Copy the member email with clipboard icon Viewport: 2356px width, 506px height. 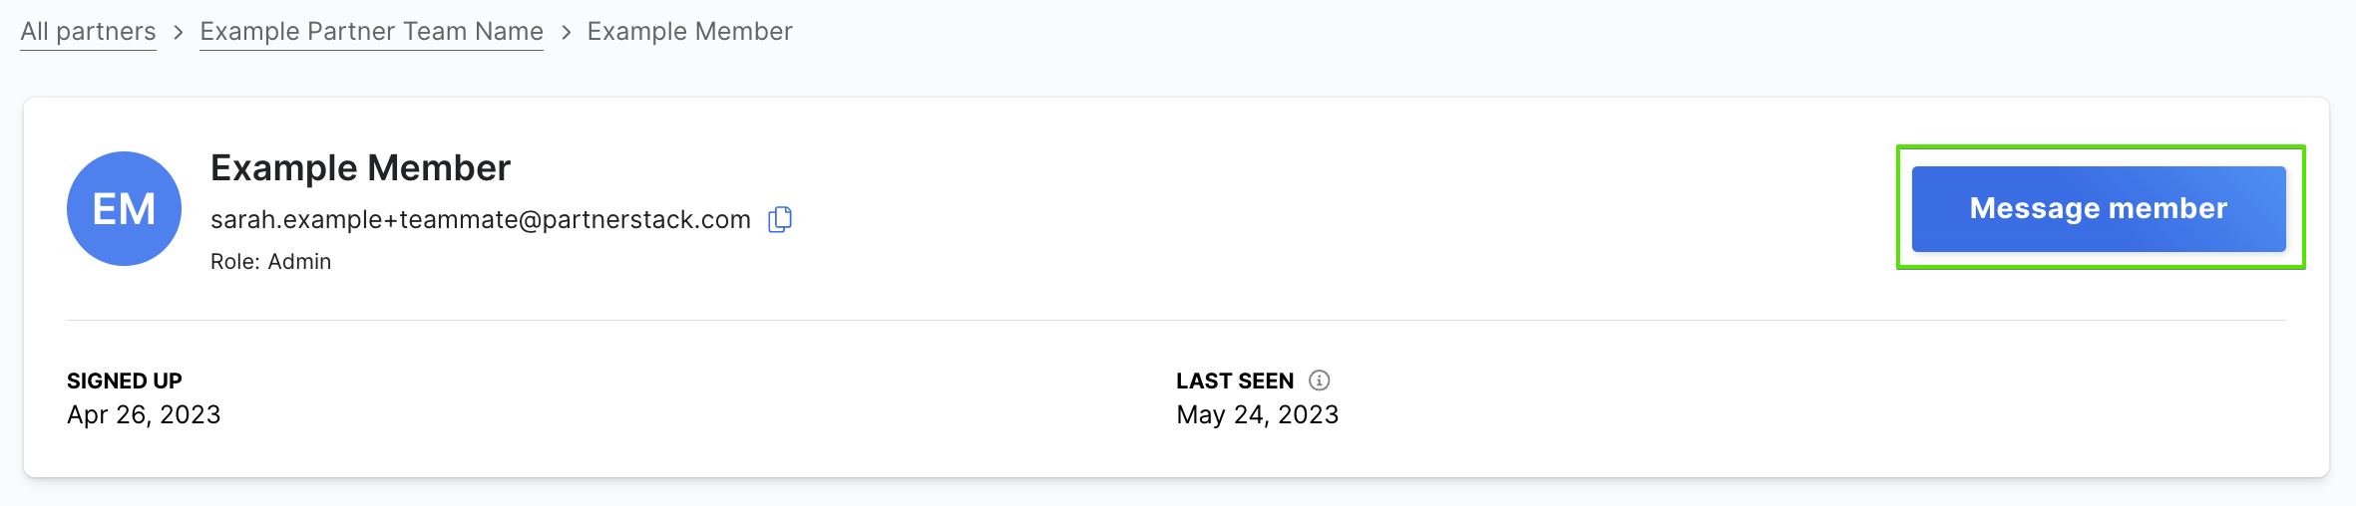tap(780, 219)
